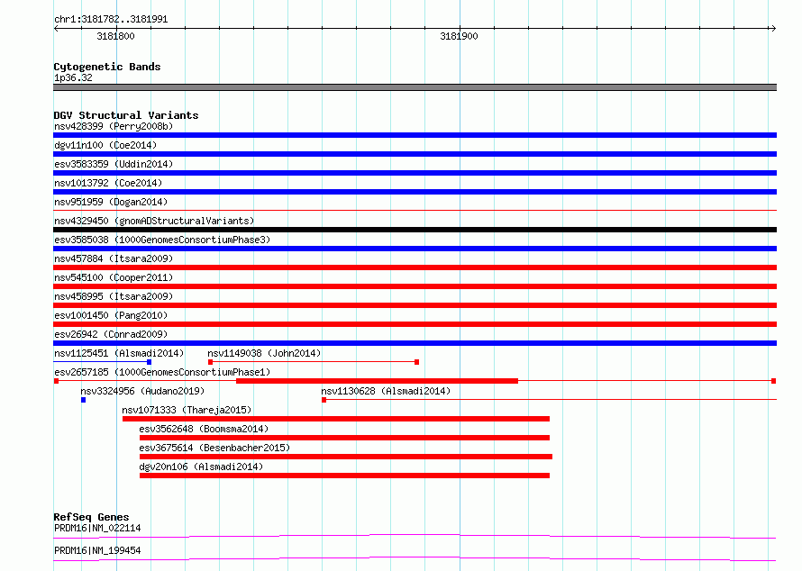Viewport: 802px width, 571px height.
Task: Click the blue bar under nsv428399 (Perry2008b)
Action: coord(415,135)
